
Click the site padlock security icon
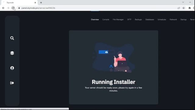point(19,8)
